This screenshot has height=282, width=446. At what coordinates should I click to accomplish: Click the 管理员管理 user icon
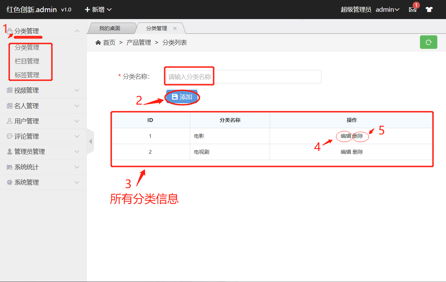10,152
